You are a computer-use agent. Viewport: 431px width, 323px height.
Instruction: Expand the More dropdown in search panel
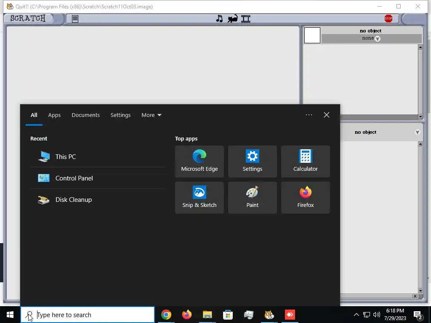click(151, 115)
